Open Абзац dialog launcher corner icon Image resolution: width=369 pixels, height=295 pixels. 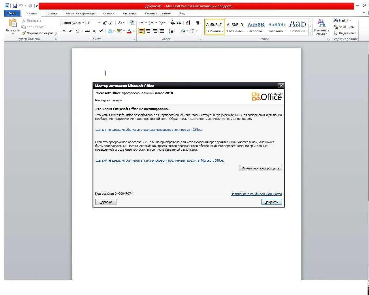click(x=200, y=39)
